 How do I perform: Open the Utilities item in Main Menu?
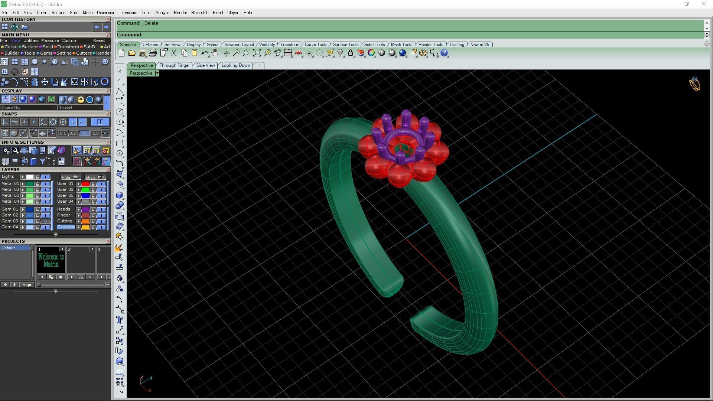31,40
